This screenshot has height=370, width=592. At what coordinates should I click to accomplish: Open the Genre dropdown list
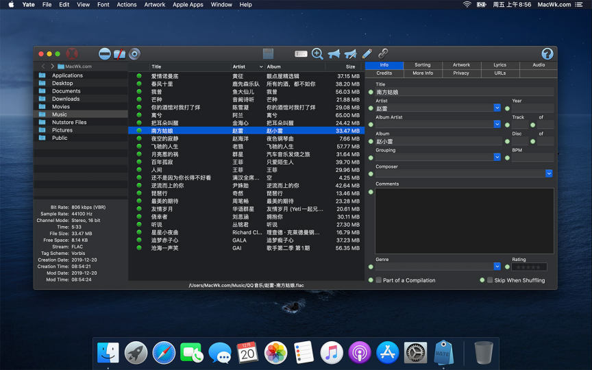click(497, 267)
